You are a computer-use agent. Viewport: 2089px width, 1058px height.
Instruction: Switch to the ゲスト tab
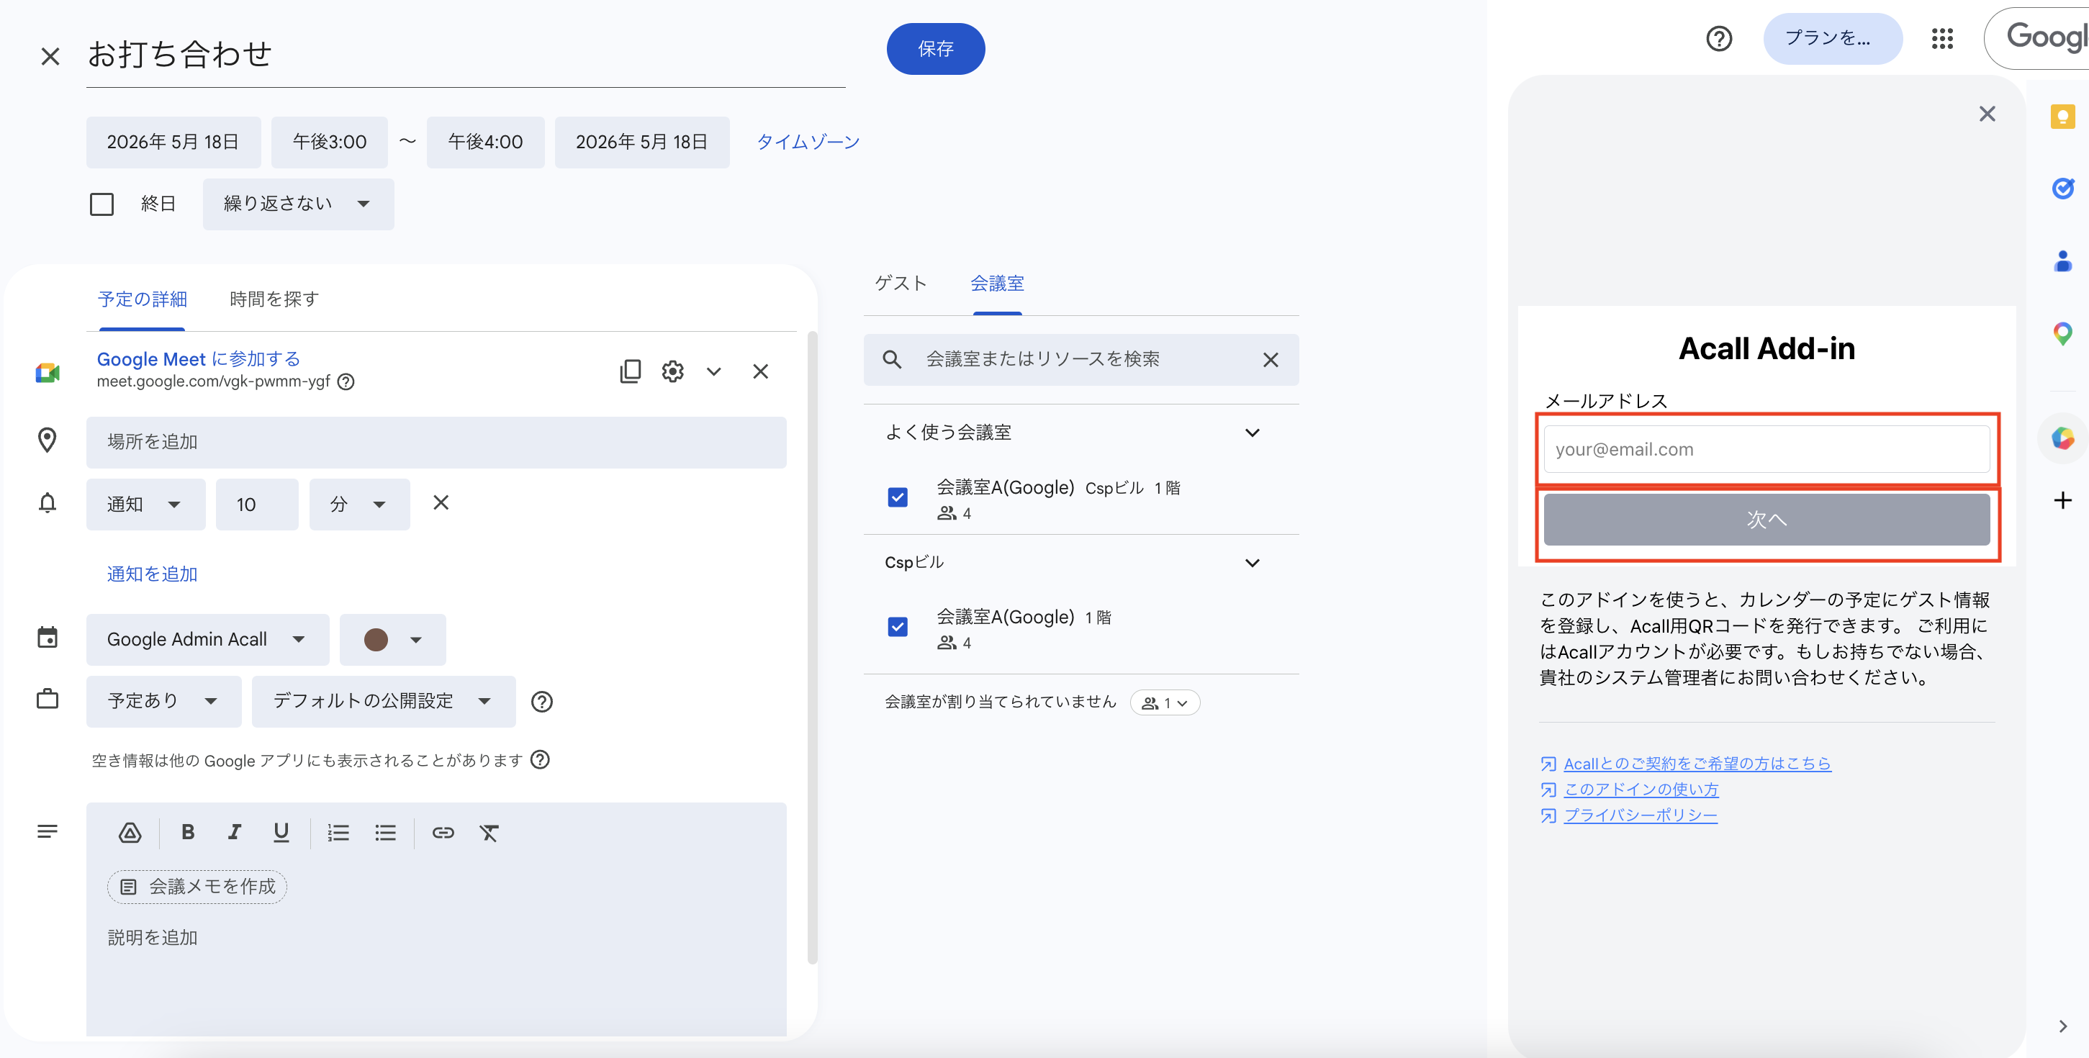coord(900,283)
